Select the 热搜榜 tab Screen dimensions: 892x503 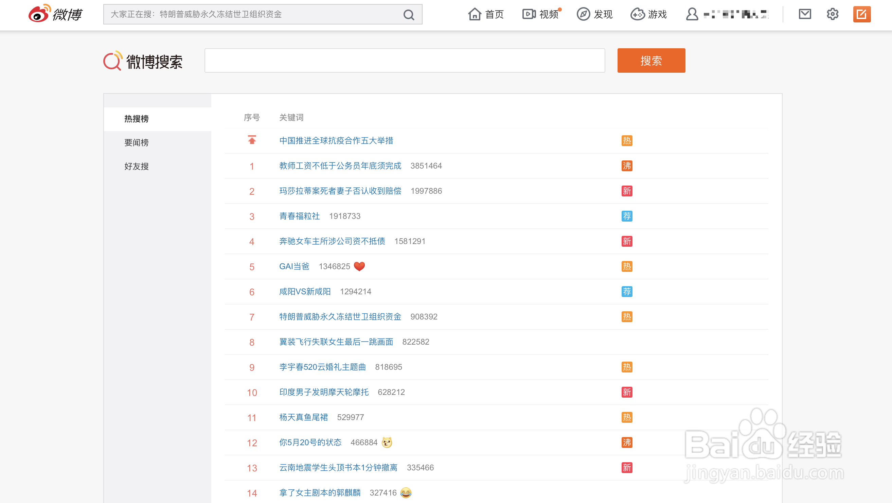(157, 119)
